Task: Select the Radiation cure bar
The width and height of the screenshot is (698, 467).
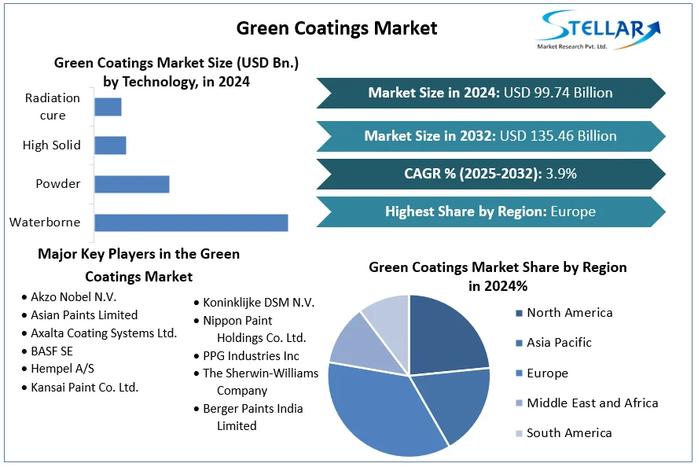Action: click(x=108, y=107)
